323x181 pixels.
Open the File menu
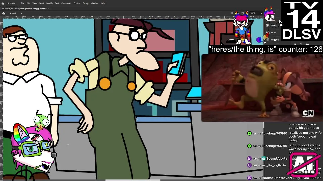pos(22,3)
